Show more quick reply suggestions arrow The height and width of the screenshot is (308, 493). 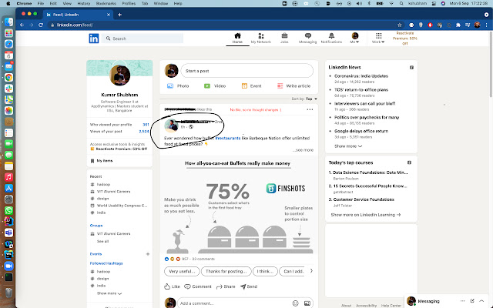[311, 271]
